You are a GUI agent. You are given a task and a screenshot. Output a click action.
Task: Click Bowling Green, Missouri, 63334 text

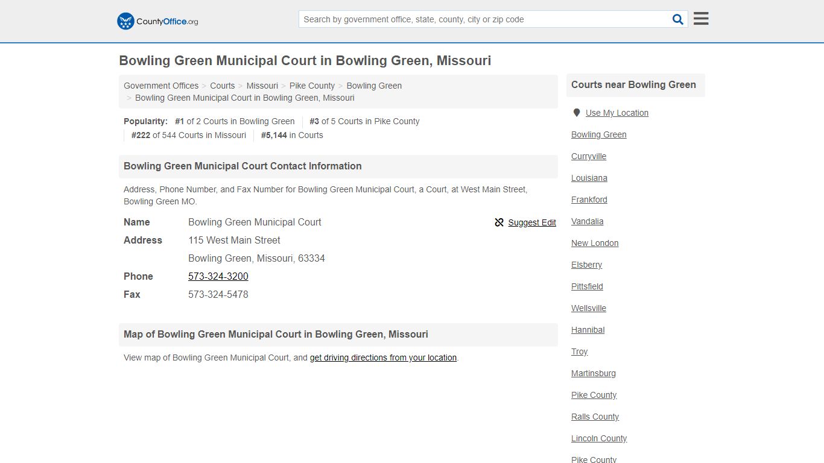coord(256,258)
